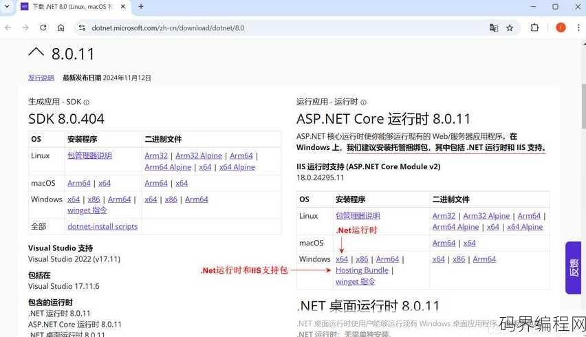The width and height of the screenshot is (586, 337).
Task: Download SDK Windows Arm64 binary
Action: coord(196,199)
